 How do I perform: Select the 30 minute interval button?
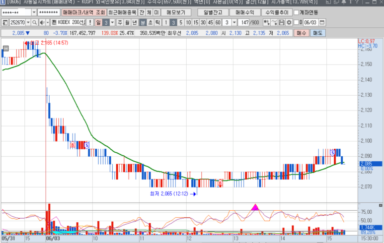203,22
